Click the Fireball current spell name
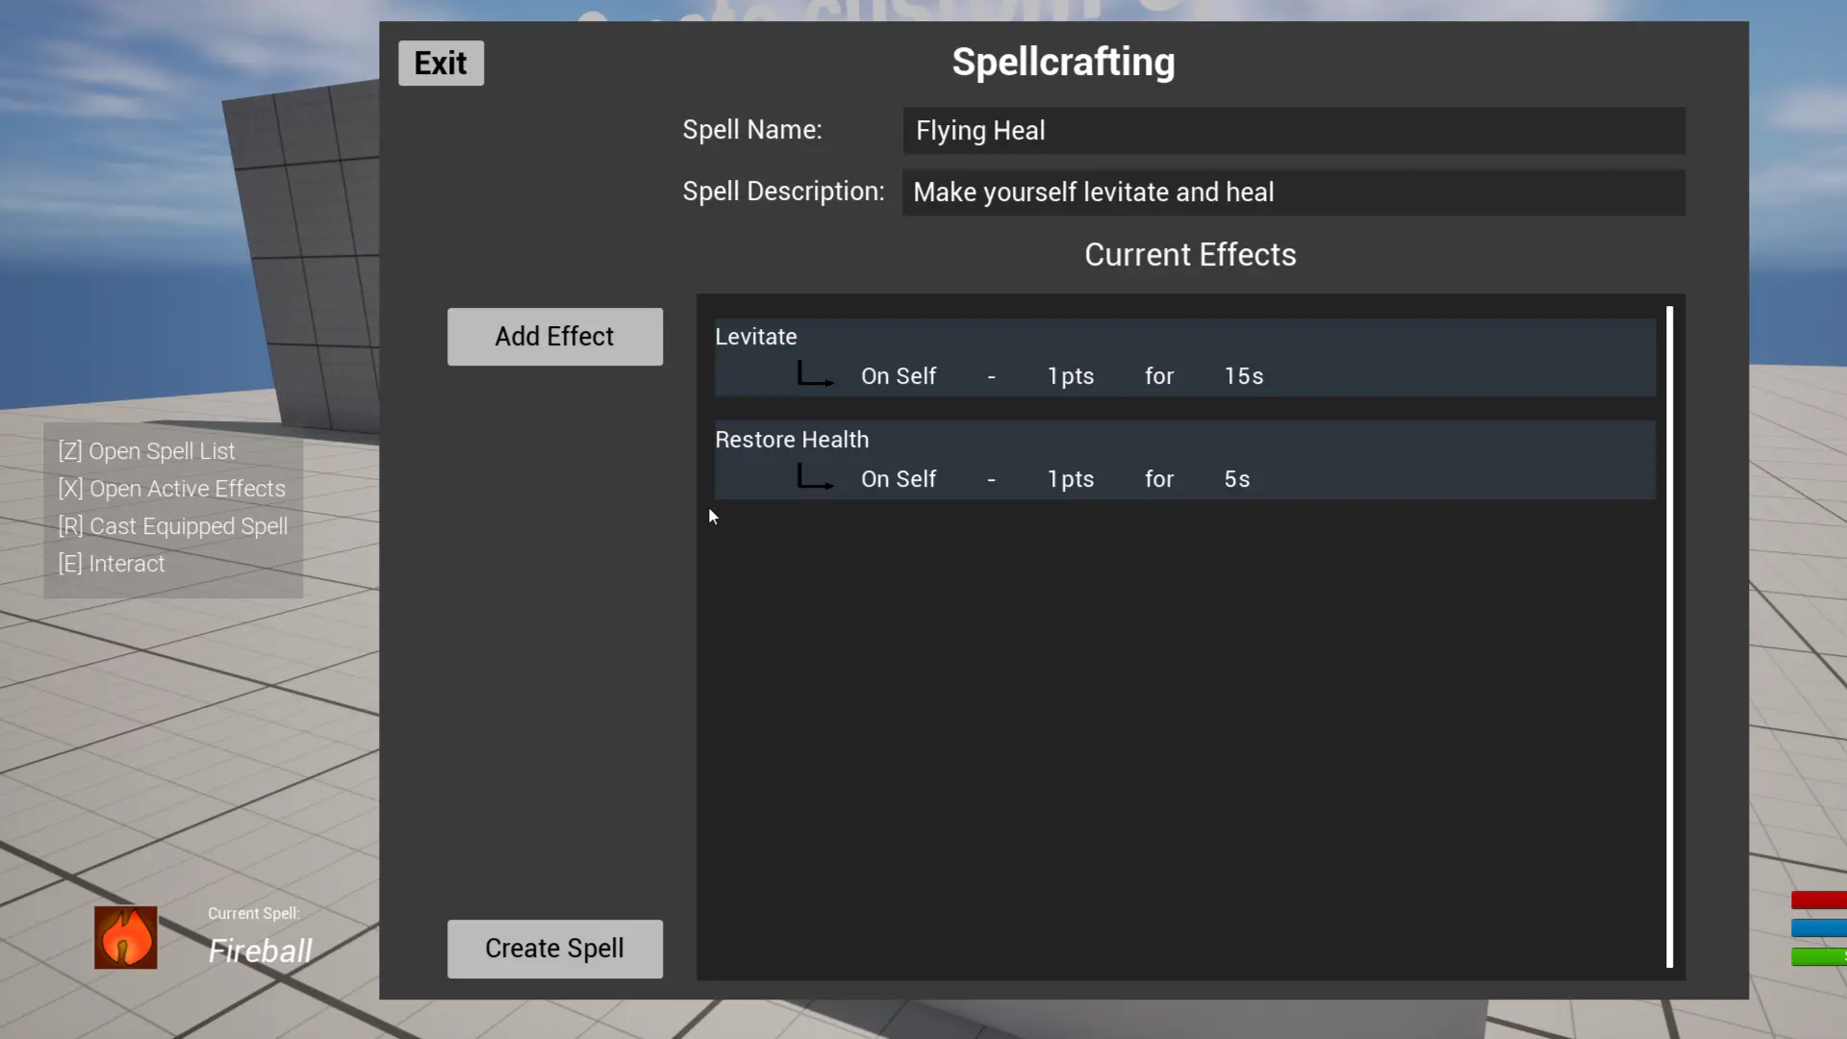The width and height of the screenshot is (1847, 1039). (x=260, y=950)
